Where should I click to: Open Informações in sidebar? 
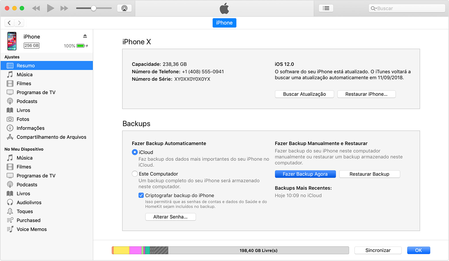pos(47,128)
